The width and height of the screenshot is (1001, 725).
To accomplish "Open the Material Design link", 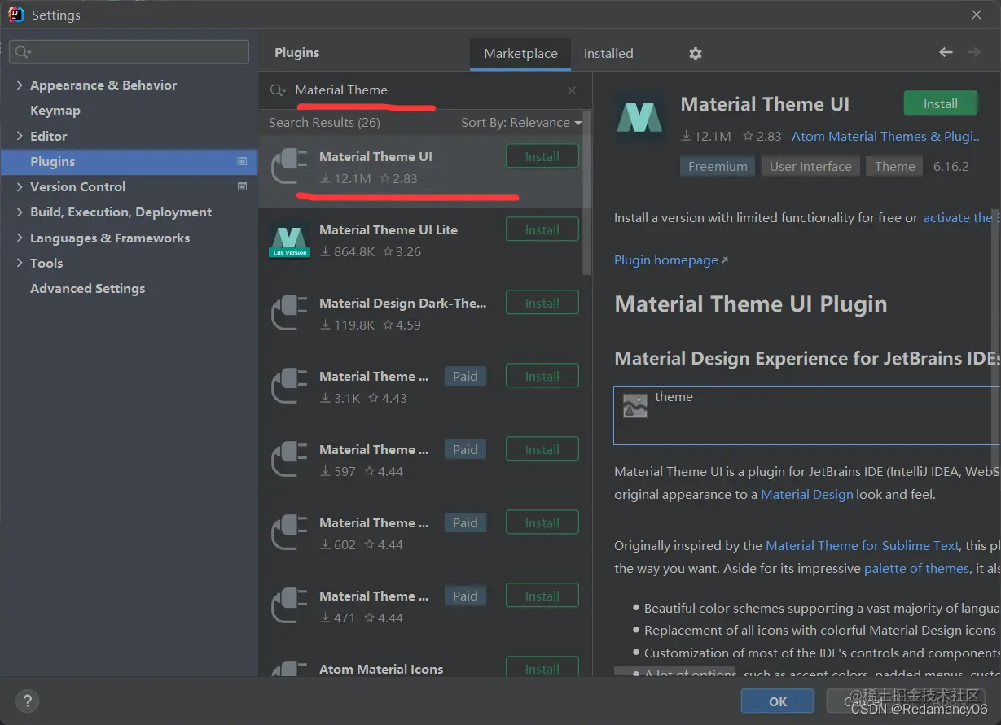I will click(806, 494).
